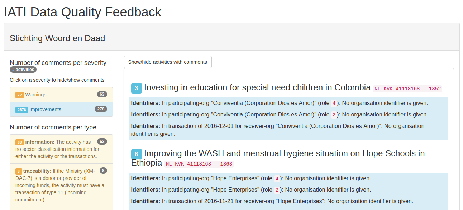
Task: Click the blue 6 badge on the Ethiopia activity
Action: pos(137,154)
